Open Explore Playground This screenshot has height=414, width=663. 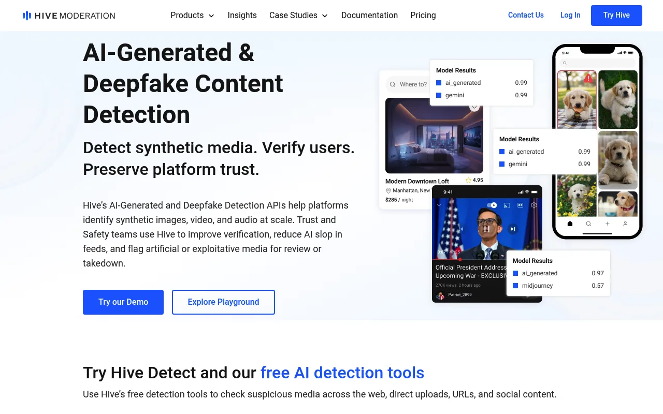[223, 302]
